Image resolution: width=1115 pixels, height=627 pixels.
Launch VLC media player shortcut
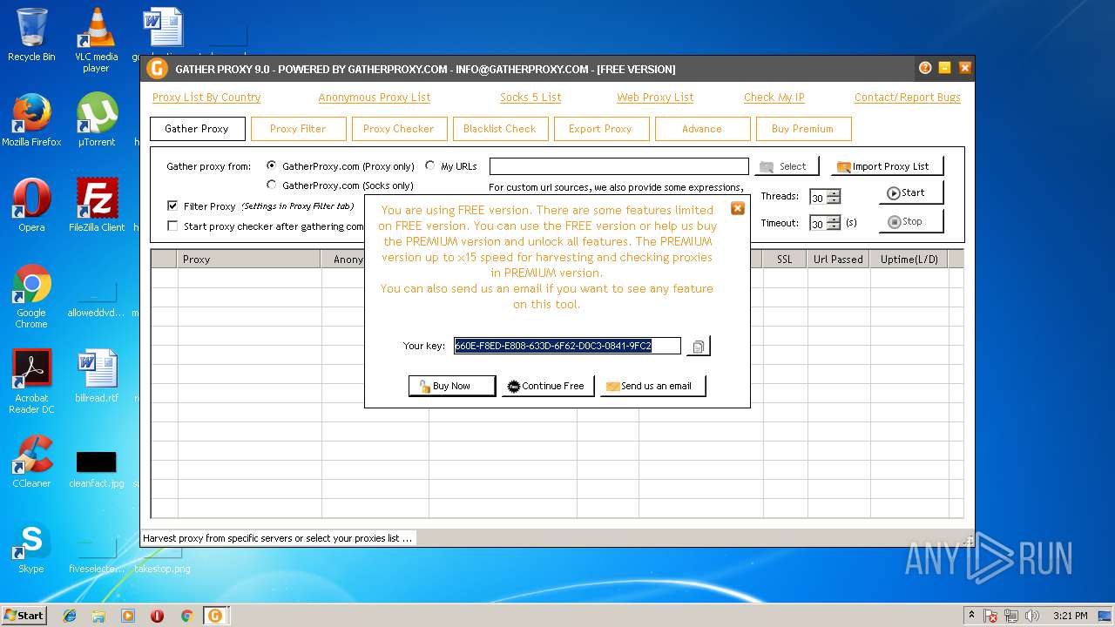(96, 39)
